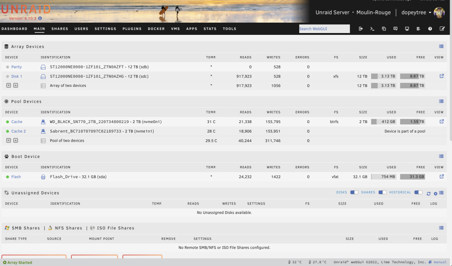Image resolution: width=452 pixels, height=266 pixels.
Task: Open the Plugins tab
Action: pyautogui.click(x=132, y=29)
